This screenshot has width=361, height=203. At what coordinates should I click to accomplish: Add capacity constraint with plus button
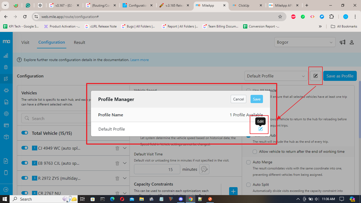coord(233,191)
